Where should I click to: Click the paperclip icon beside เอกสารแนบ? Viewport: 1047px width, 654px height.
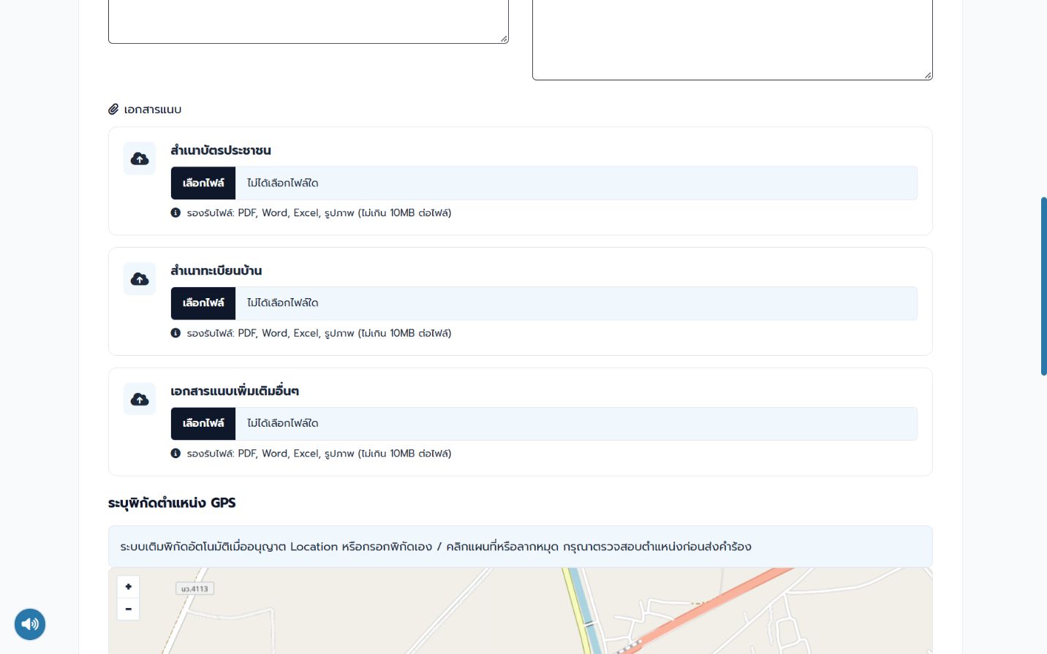coord(113,110)
